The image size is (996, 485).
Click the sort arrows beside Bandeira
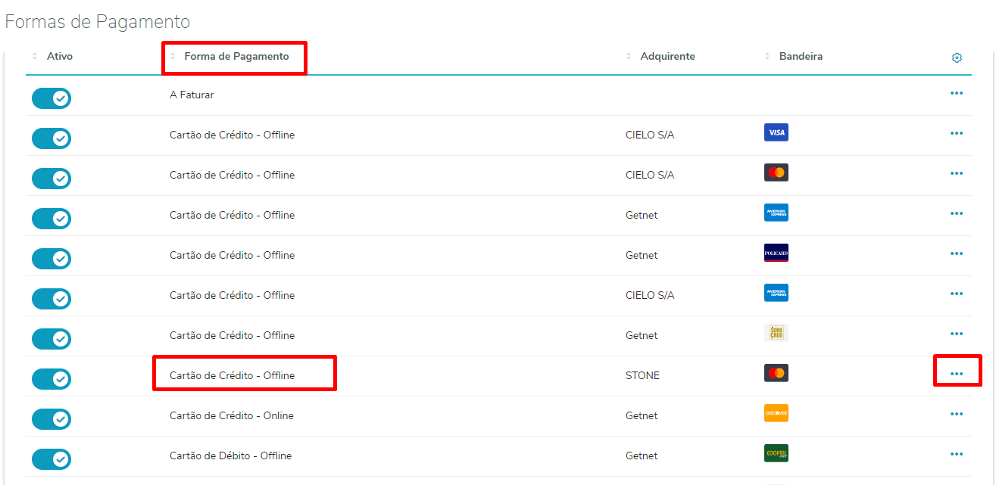point(767,57)
